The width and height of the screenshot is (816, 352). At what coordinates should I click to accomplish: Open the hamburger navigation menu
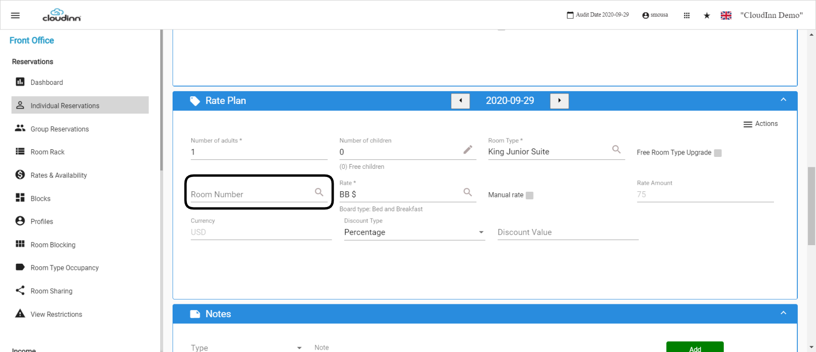(x=15, y=15)
